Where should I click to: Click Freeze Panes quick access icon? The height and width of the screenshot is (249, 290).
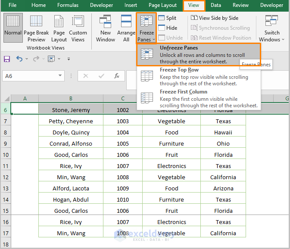51,59
